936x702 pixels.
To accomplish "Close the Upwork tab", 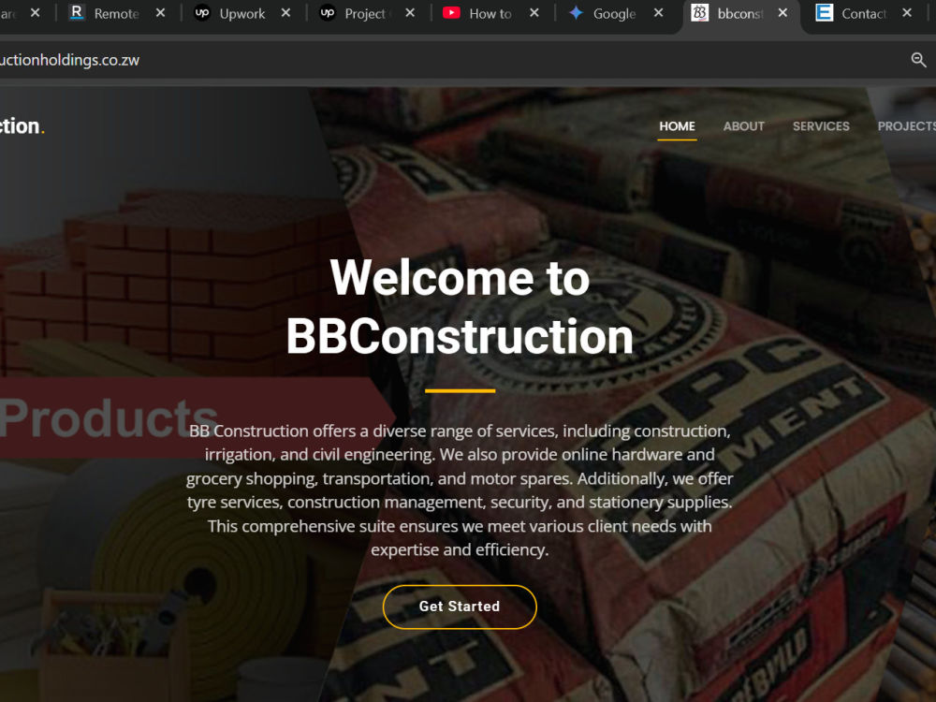I will point(285,12).
